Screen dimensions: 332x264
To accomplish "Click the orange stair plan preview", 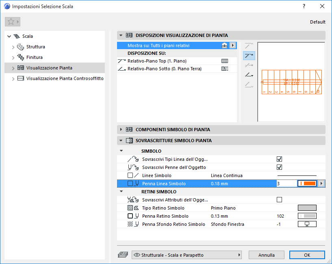I will tap(291, 82).
